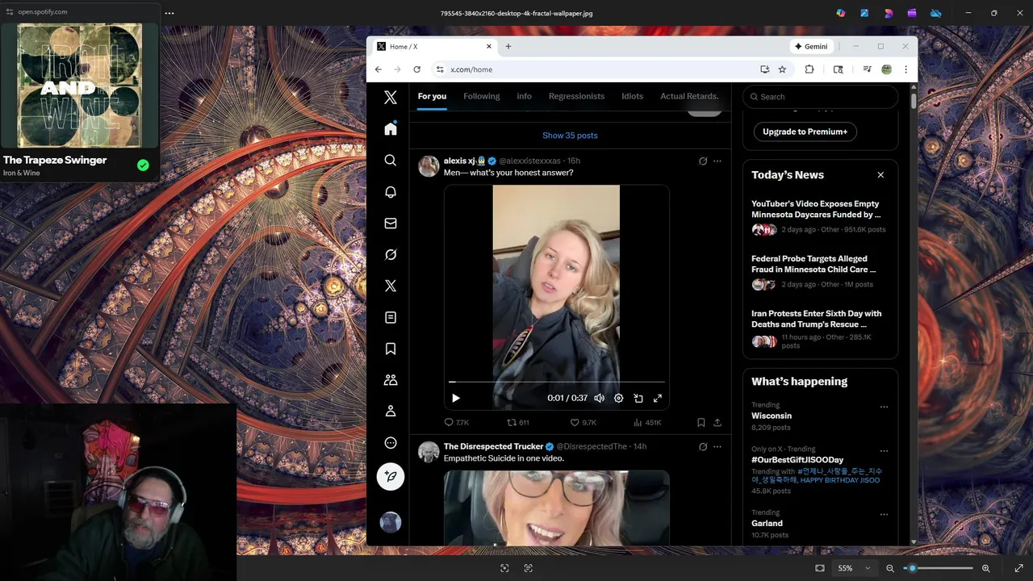
Task: Open Messages envelope in X sidebar
Action: pyautogui.click(x=391, y=224)
